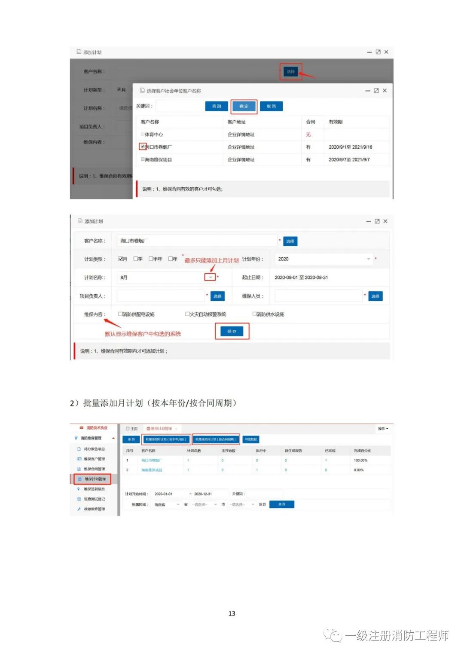
Task: Click the 保存 save button
Action: click(x=232, y=331)
